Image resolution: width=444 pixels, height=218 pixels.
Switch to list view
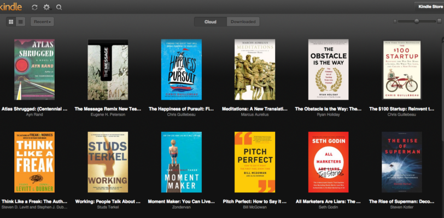tap(21, 22)
